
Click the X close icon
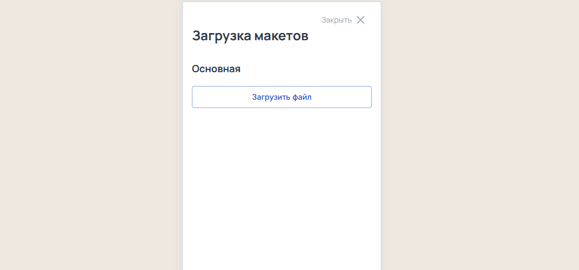(361, 20)
